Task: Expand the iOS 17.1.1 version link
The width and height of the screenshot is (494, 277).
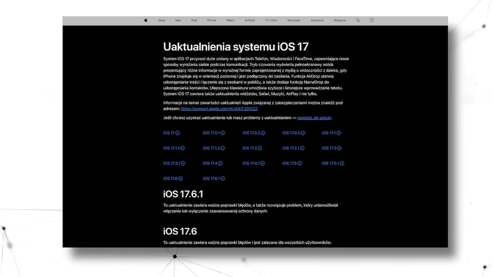Action: point(174,148)
